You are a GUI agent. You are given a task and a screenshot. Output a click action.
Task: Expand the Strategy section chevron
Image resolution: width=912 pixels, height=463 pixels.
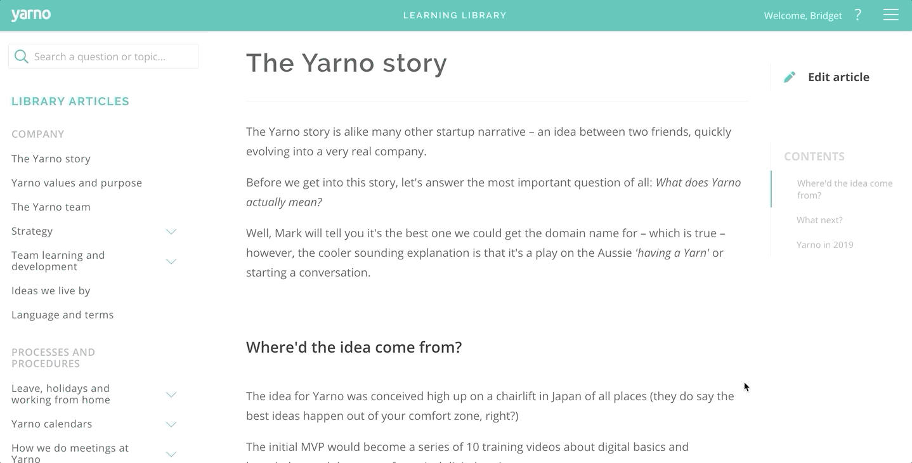click(171, 231)
